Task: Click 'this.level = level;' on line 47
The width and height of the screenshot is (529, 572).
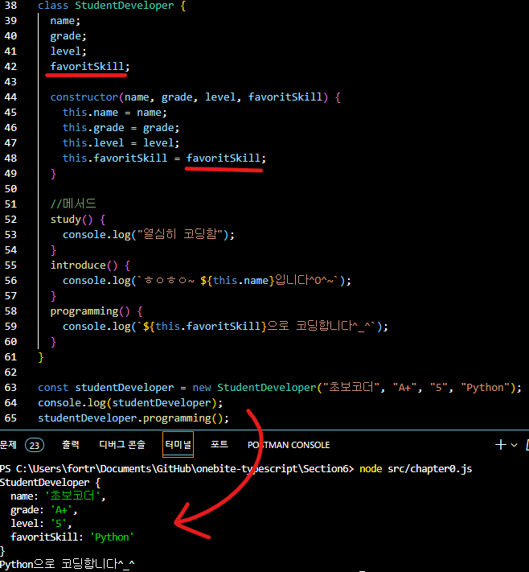Action: point(121,142)
